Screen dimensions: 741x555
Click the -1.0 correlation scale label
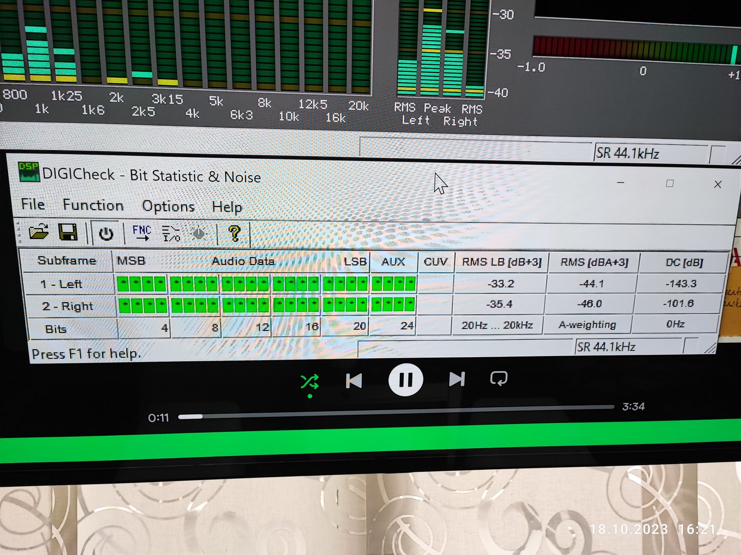[531, 67]
